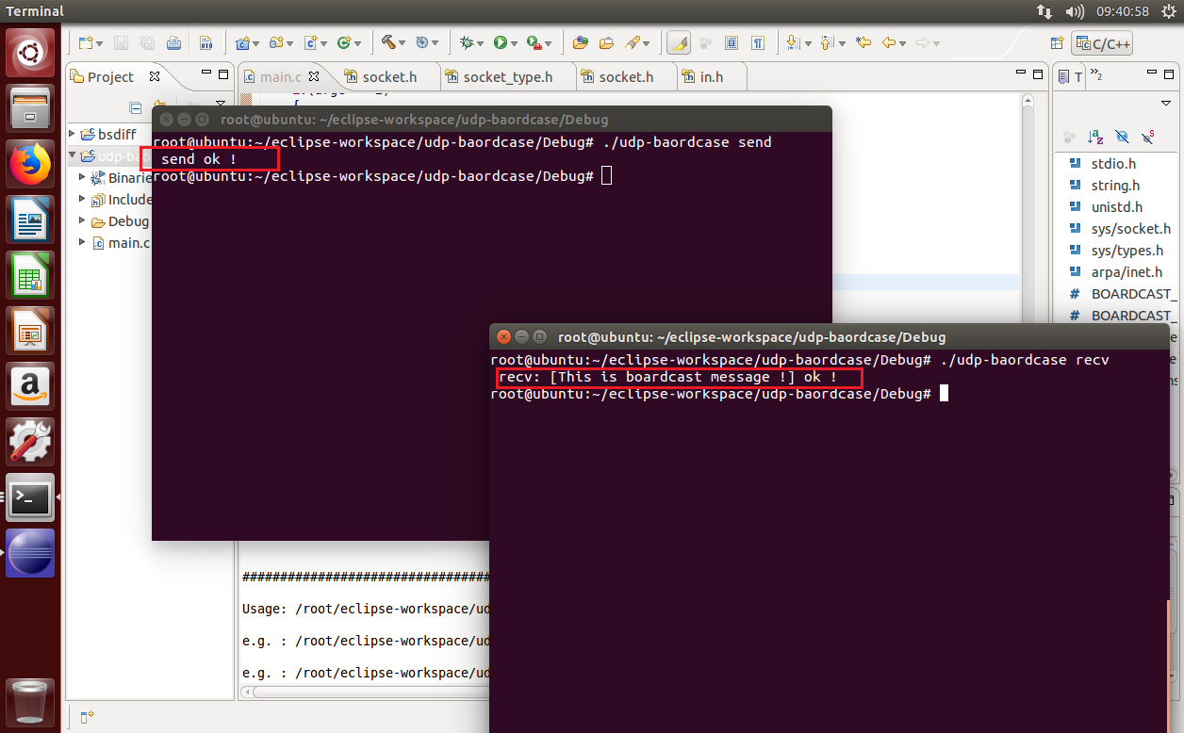
Task: Start debugging with the bug icon
Action: point(467,42)
